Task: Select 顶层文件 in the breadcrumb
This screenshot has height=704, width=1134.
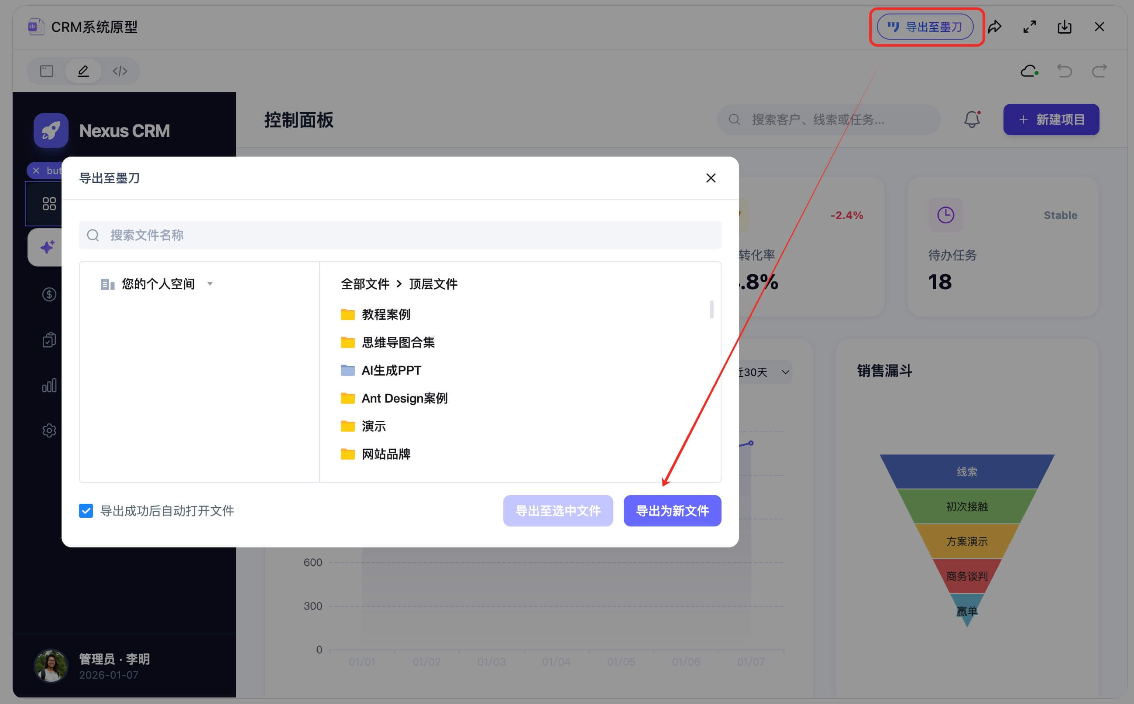Action: coord(433,284)
